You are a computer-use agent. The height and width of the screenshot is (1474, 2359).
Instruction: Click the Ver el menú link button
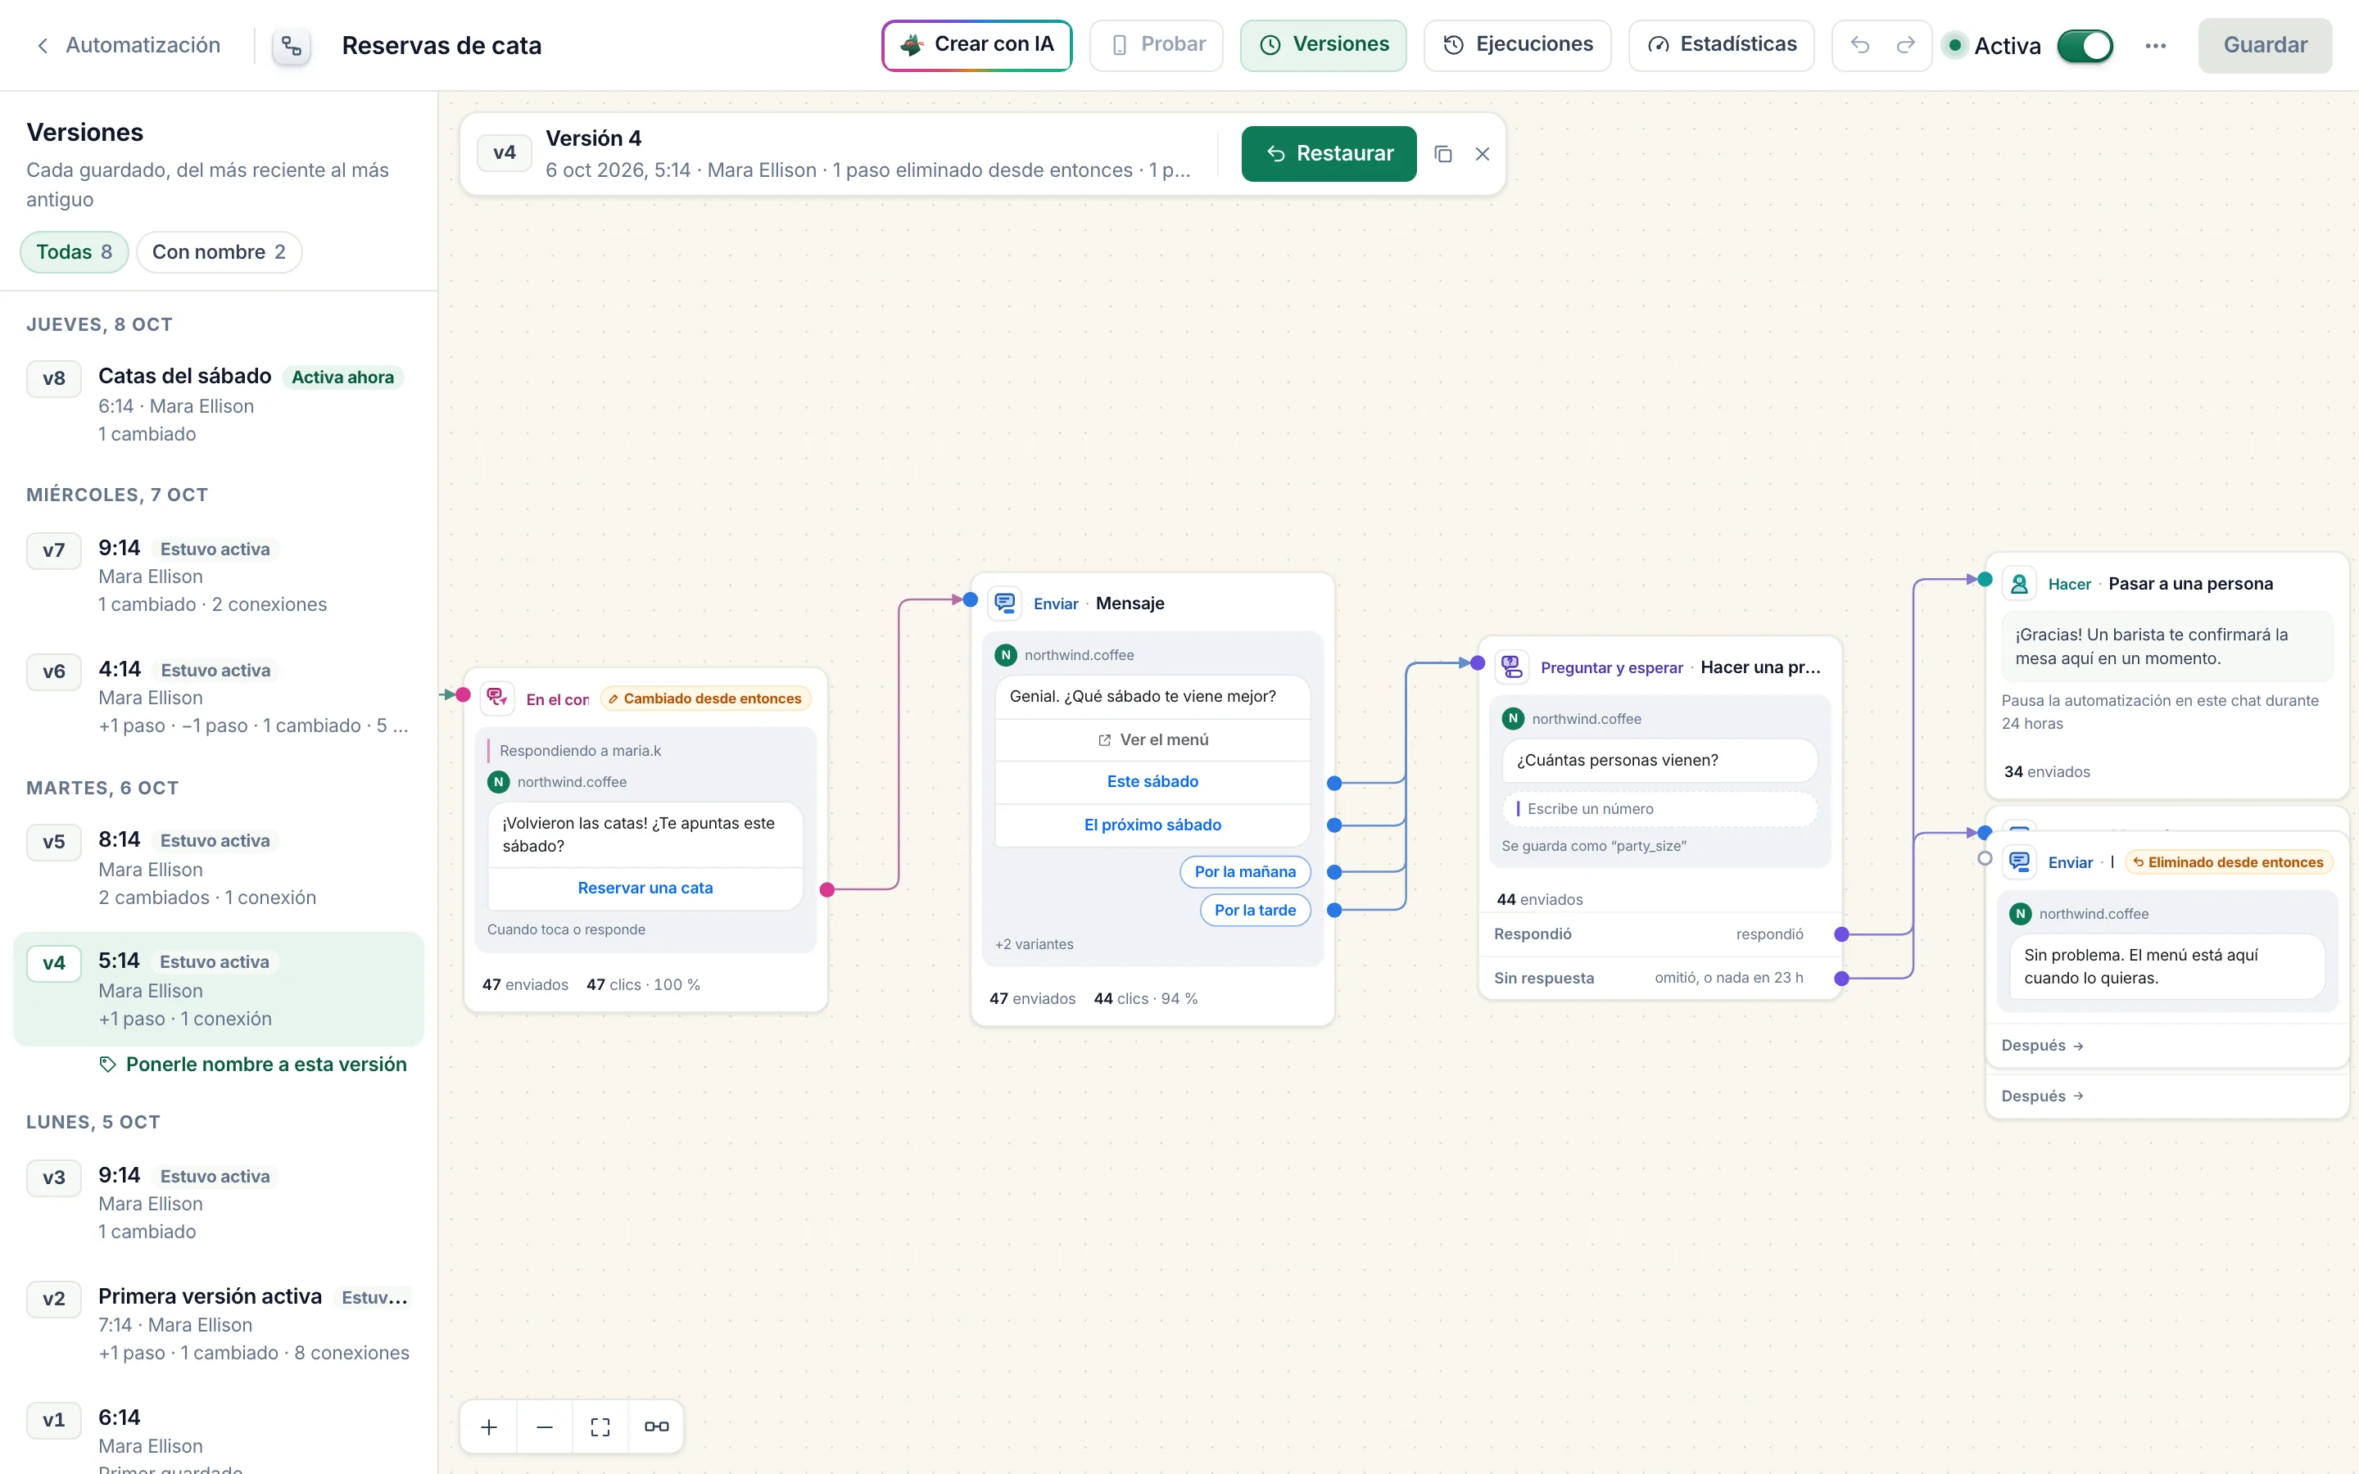point(1152,739)
